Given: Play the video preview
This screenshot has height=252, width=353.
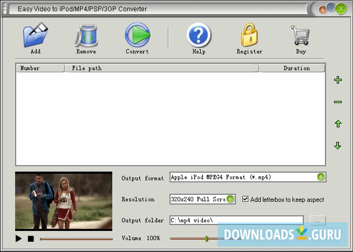Looking at the screenshot, I should [x=18, y=239].
